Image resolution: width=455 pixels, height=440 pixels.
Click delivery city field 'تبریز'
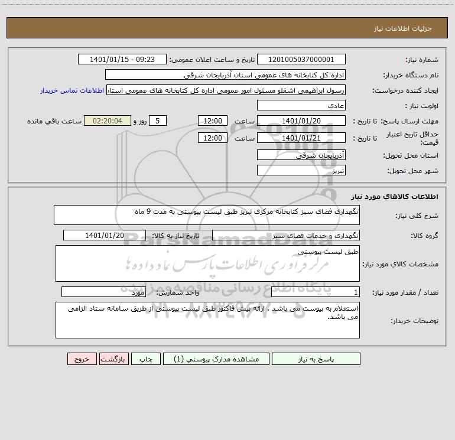click(x=301, y=170)
